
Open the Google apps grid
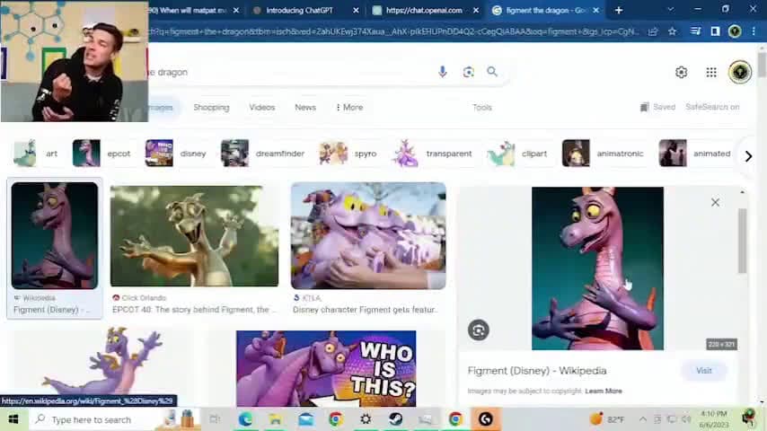pos(711,73)
